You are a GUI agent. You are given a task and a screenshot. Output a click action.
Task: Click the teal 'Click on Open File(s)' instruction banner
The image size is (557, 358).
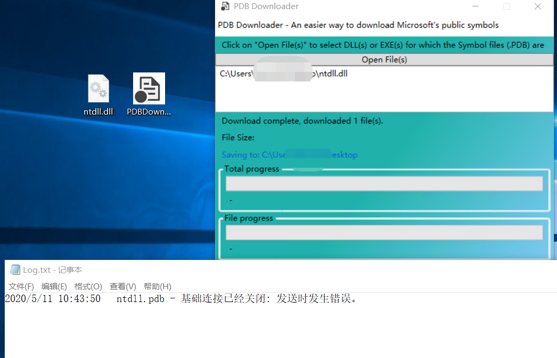coord(384,45)
